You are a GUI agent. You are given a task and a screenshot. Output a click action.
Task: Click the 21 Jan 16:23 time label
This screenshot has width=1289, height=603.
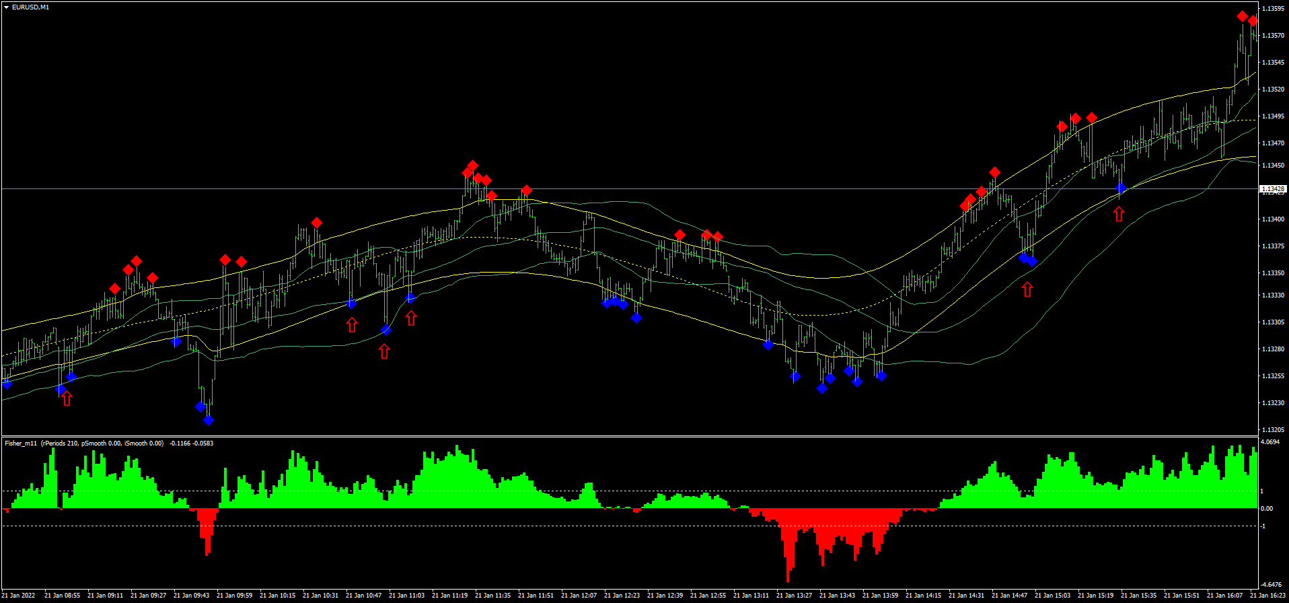tap(1267, 595)
